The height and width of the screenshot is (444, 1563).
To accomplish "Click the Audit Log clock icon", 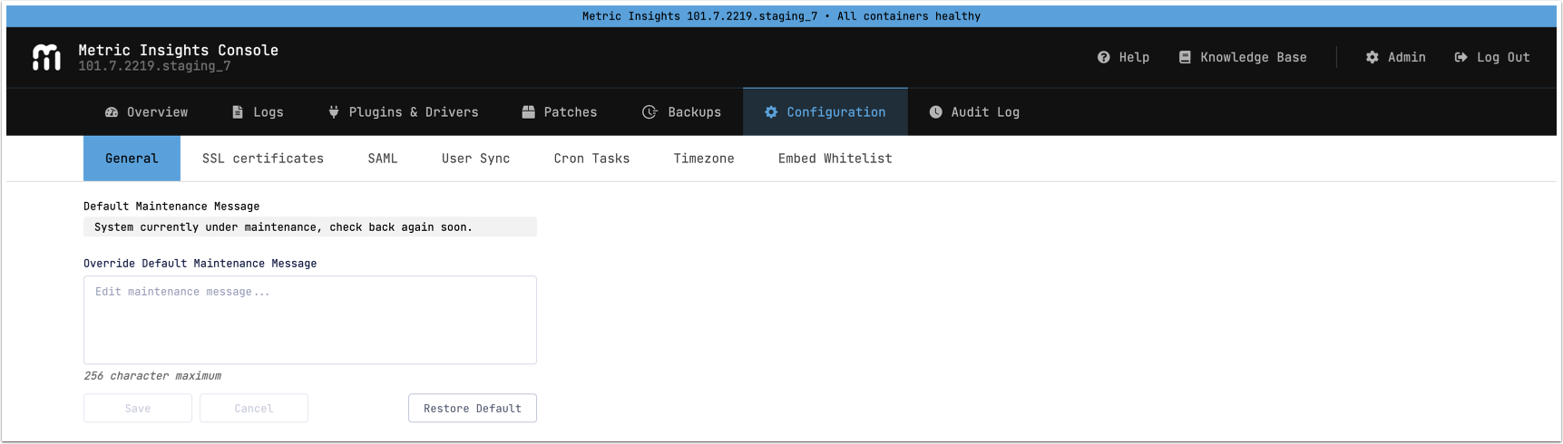I will coord(935,112).
